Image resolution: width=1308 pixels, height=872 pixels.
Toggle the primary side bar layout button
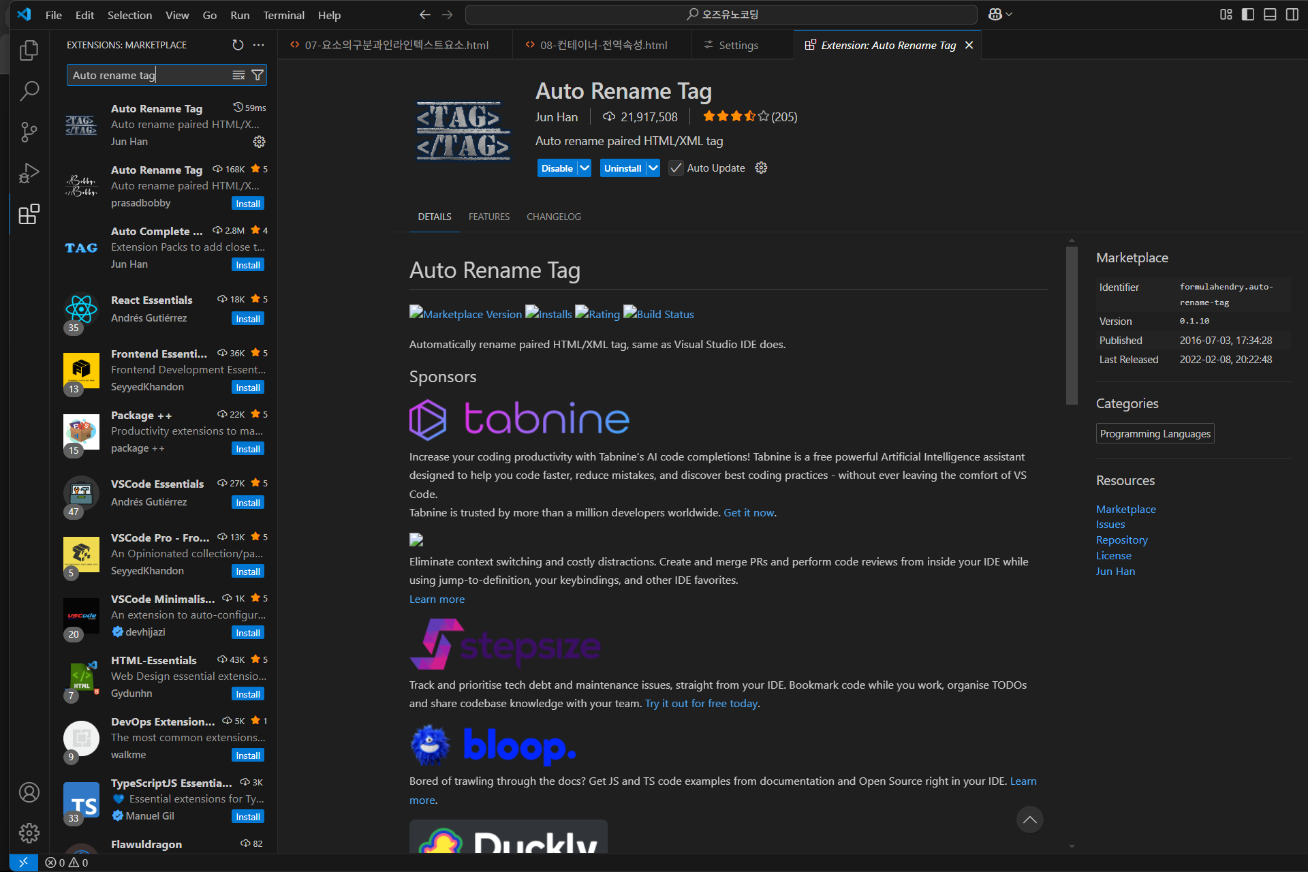1248,14
